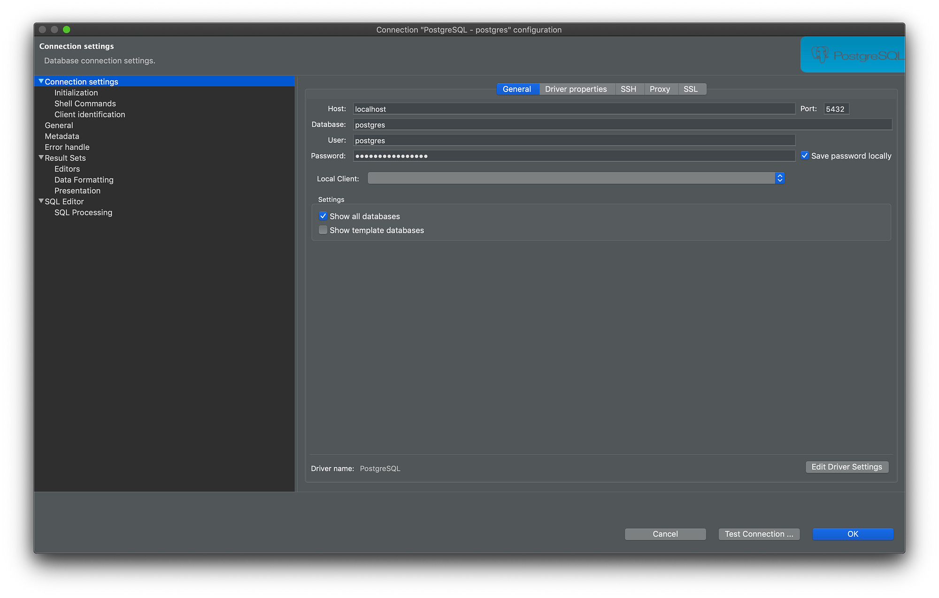Confirm with the OK button
Viewport: 939px width, 598px height.
853,534
